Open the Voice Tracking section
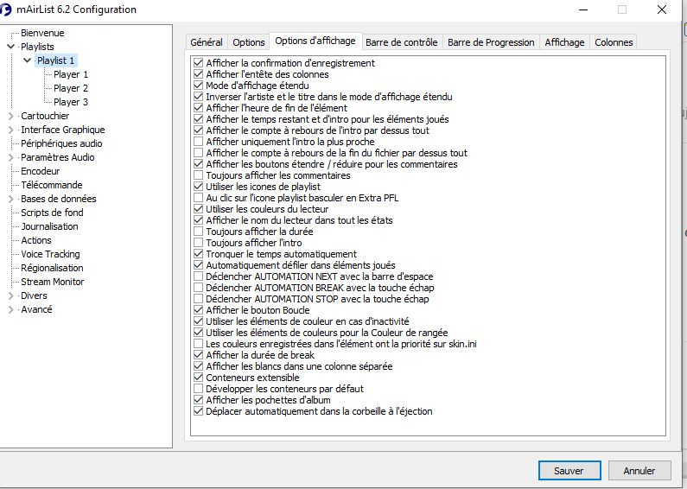 (50, 254)
